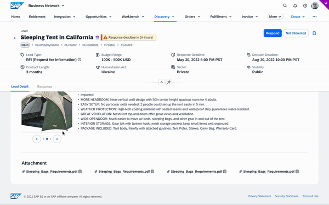Click the footer SAP logo
Screen dimensions: 329x205
(x=16, y=196)
